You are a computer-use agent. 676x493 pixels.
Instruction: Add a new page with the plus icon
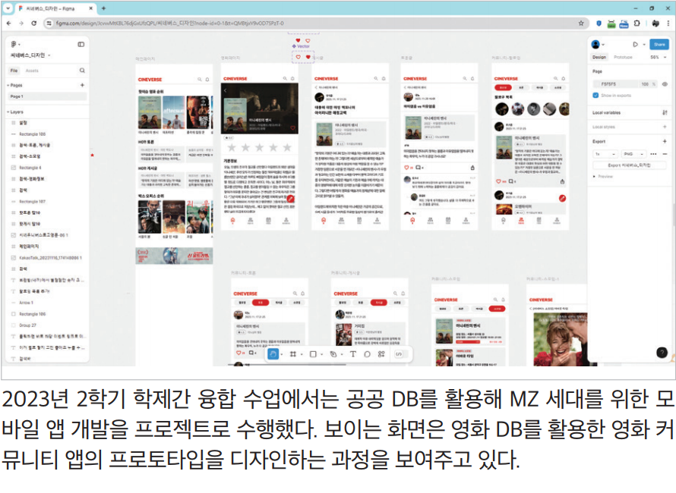tap(82, 85)
